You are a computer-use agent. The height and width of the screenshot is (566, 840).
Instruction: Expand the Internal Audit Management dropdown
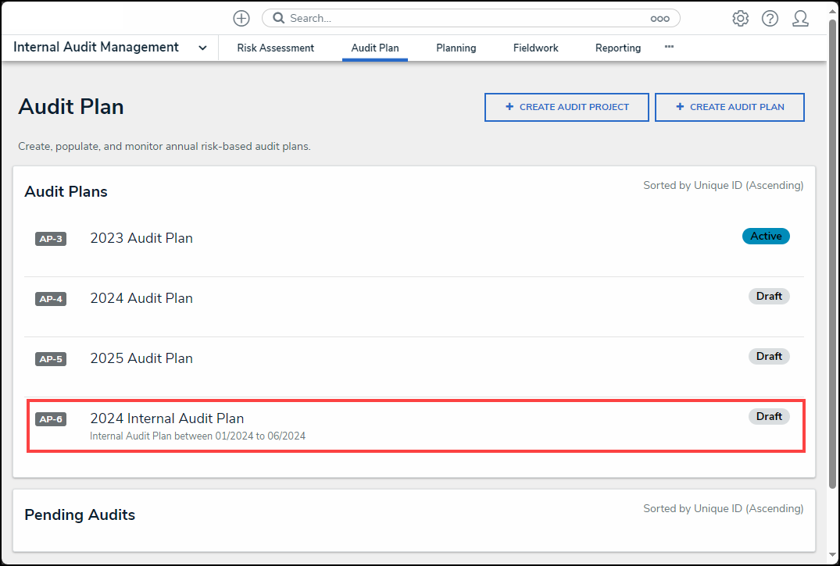point(202,48)
